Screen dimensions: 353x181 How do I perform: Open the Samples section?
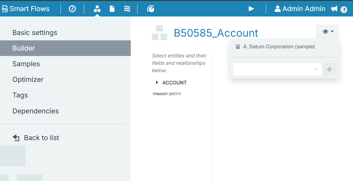point(65,64)
